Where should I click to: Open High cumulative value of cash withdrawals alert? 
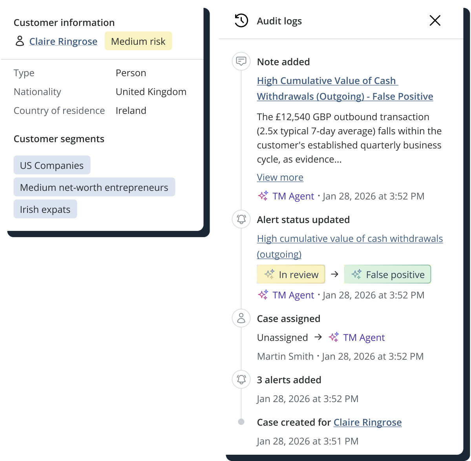coord(349,246)
